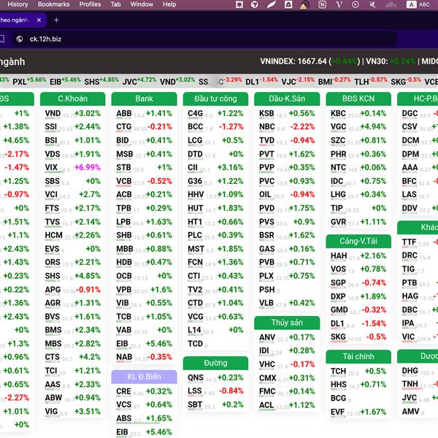The height and width of the screenshot is (438, 438).
Task: Open the Profiles menu
Action: point(90,4)
